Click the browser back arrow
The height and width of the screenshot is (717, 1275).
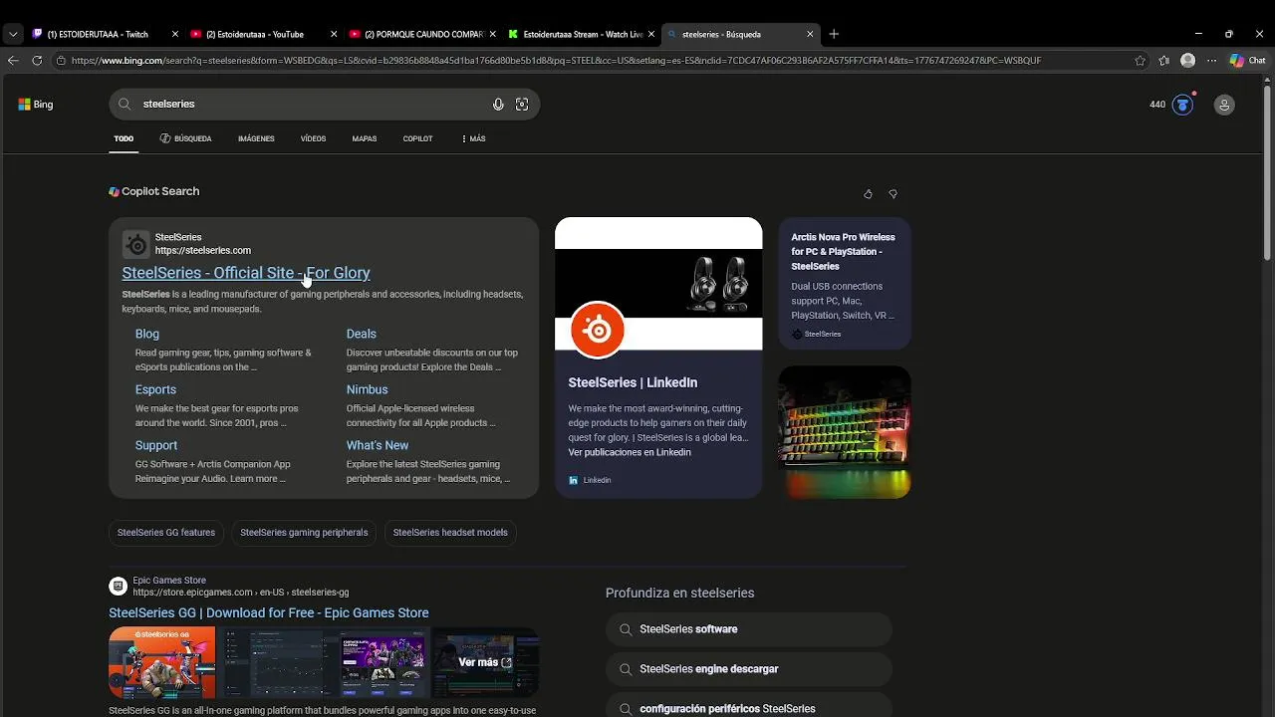pyautogui.click(x=13, y=61)
